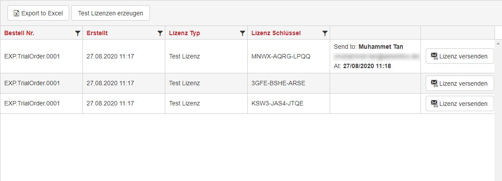The image size is (502, 181).
Task: Click envelope icon for key MNWX-AQRG-LPQQ
Action: click(x=435, y=57)
